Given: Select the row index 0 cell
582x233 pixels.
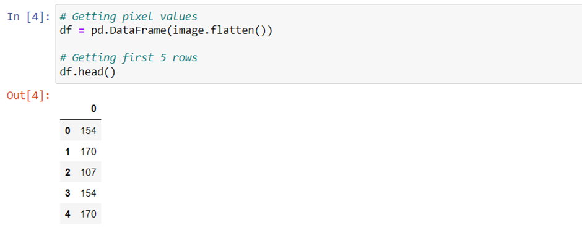Looking at the screenshot, I should click(x=67, y=130).
